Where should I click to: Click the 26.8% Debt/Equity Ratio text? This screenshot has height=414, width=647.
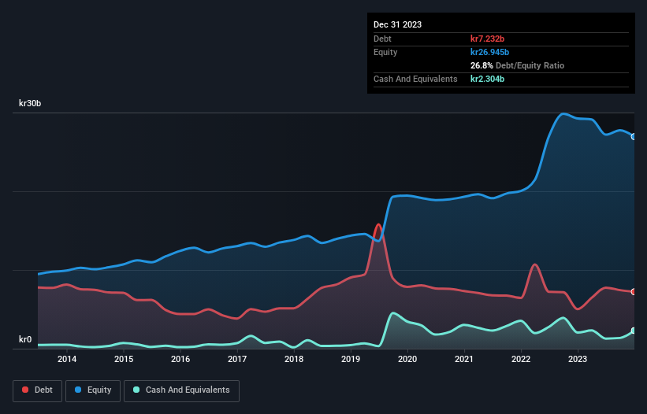tap(518, 65)
